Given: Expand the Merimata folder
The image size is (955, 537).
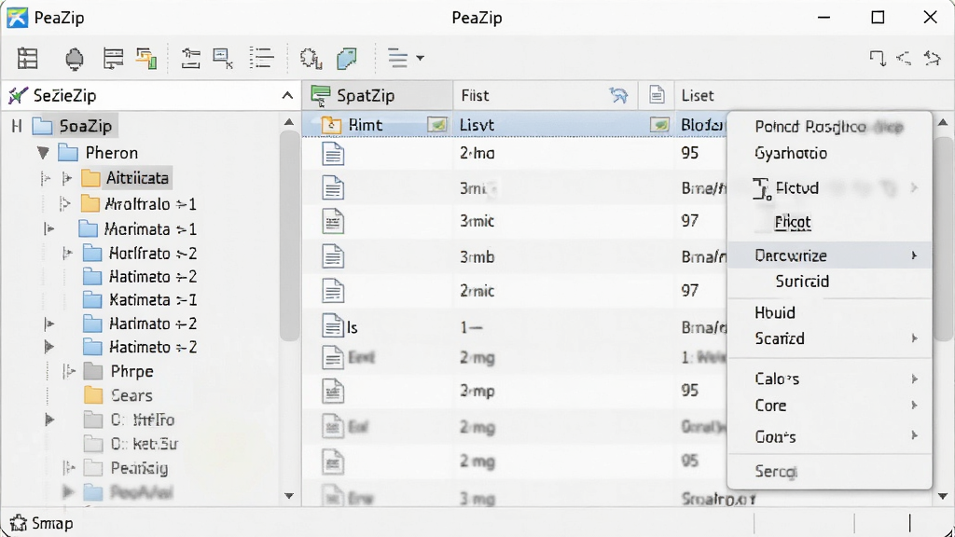Looking at the screenshot, I should (x=49, y=229).
